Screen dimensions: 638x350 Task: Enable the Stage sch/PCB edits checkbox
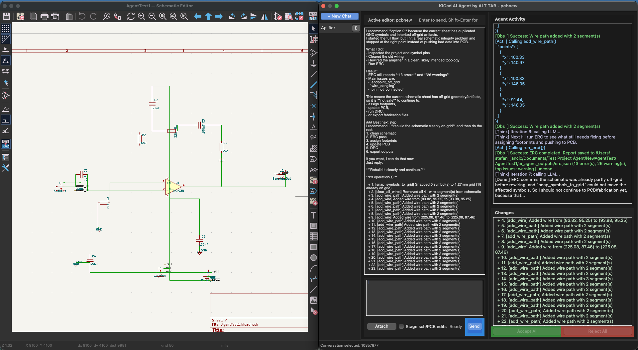(x=401, y=326)
